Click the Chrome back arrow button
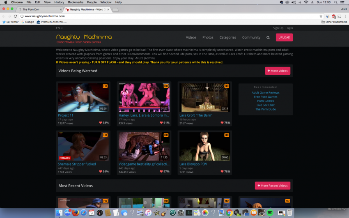The height and width of the screenshot is (218, 349). 4,16
